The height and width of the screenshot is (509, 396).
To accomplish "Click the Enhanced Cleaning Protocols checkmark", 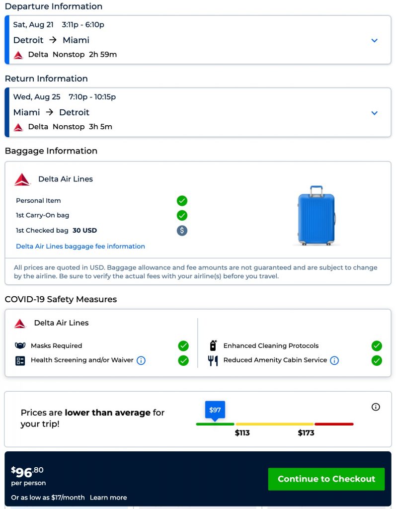I will [377, 346].
